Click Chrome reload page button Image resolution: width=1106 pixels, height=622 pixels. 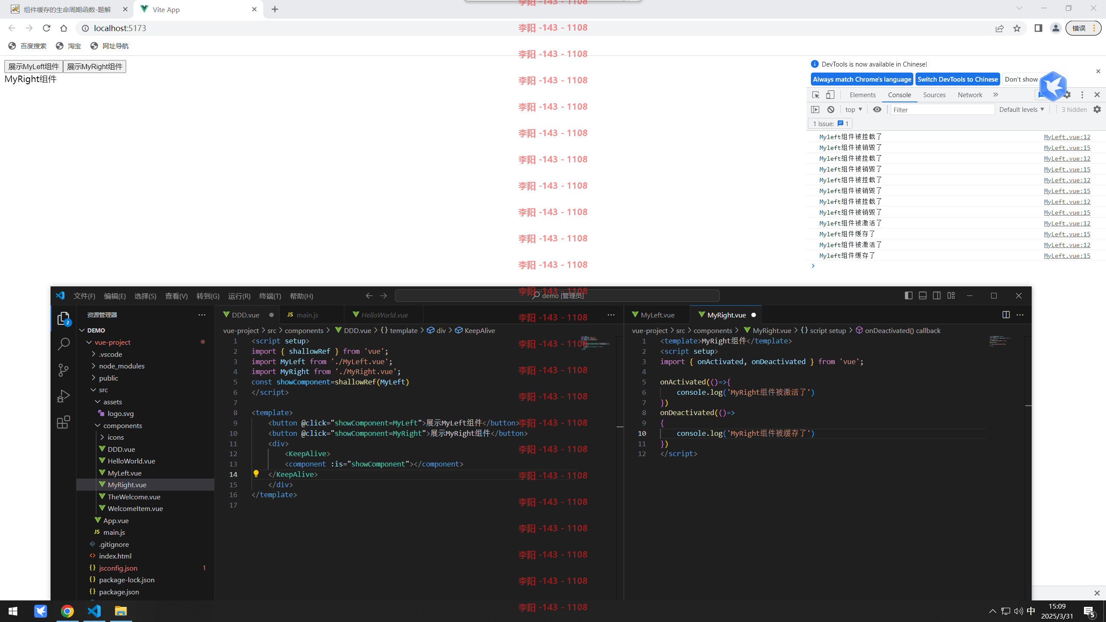click(x=47, y=28)
